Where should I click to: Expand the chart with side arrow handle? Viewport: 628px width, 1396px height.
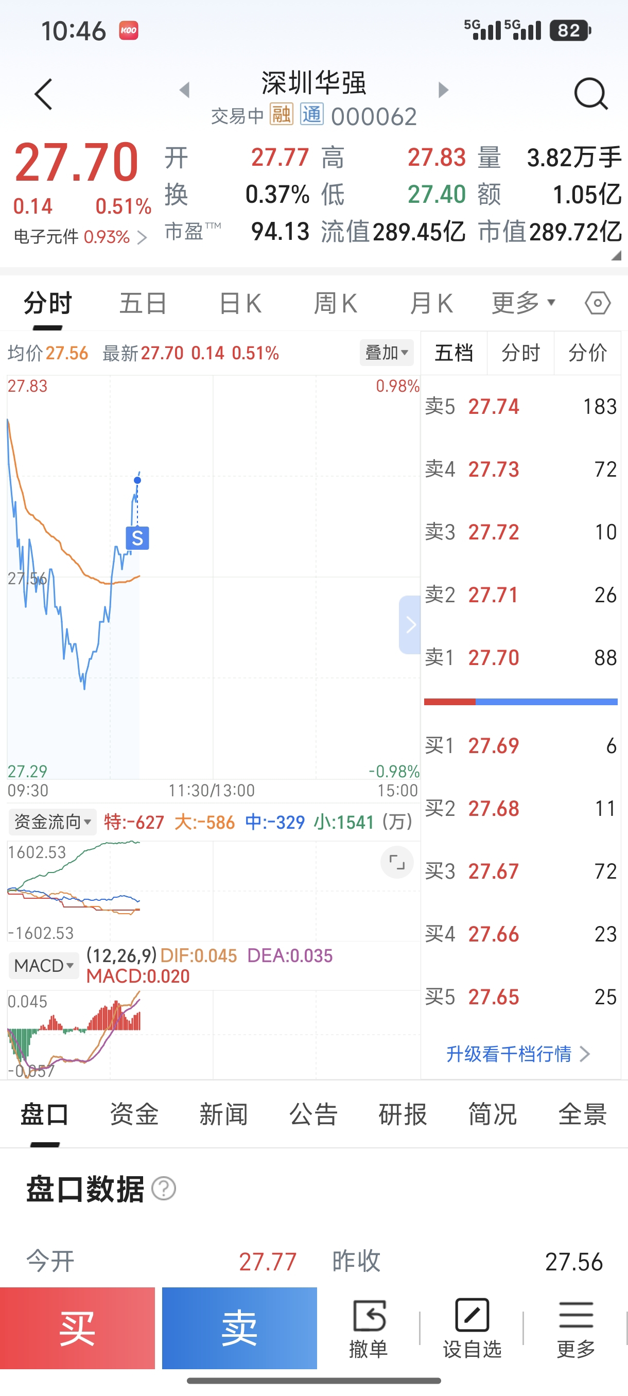[x=410, y=625]
